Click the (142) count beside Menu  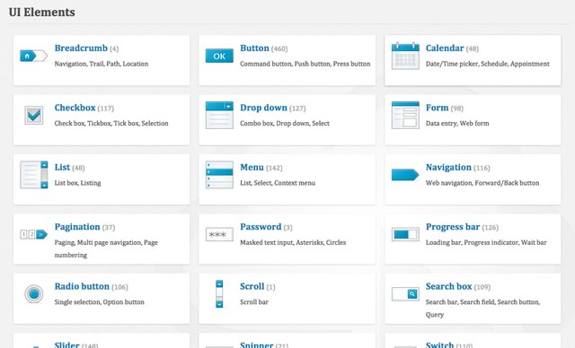coord(274,168)
